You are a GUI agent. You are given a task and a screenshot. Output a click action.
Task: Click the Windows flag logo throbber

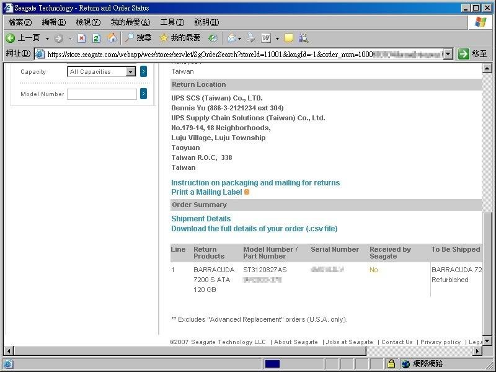(x=480, y=22)
